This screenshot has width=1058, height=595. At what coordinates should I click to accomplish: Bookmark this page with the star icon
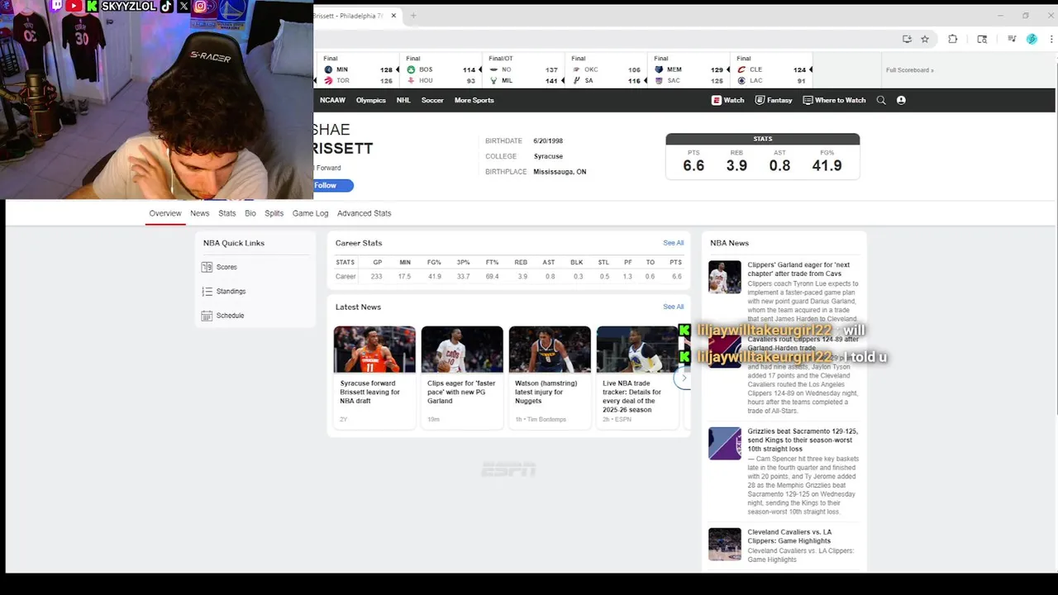[x=925, y=39]
